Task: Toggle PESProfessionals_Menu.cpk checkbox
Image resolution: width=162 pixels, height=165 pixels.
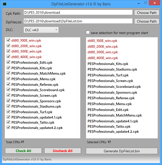Action: 8,79
